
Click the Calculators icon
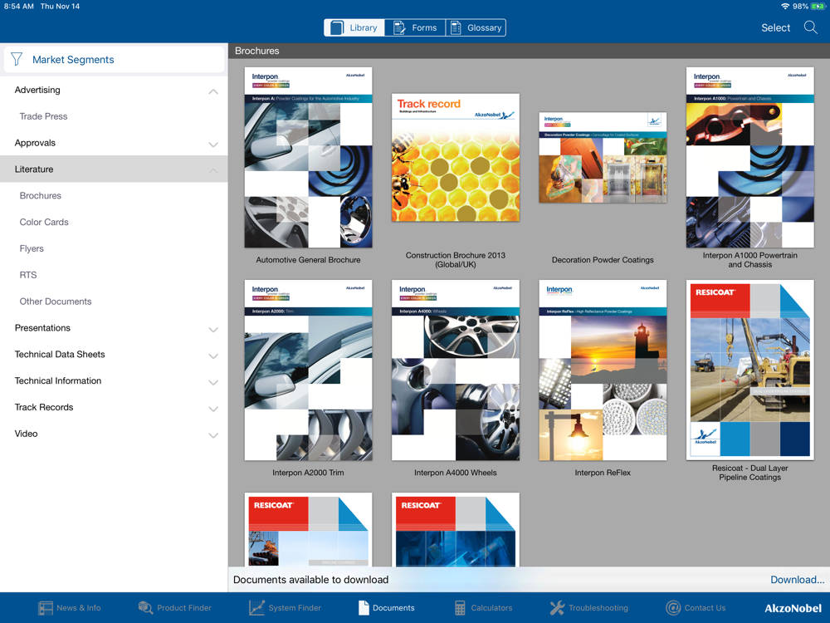(460, 608)
